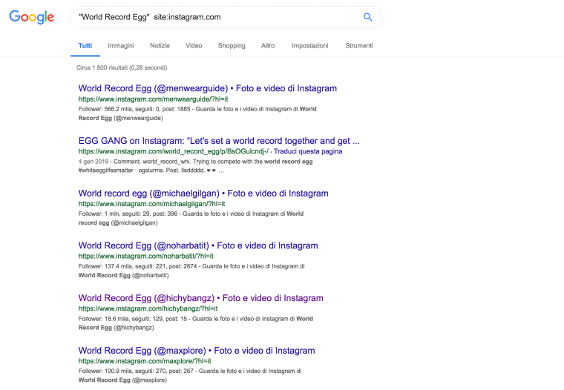Open the World Record Egg (@menwearguide) result
Viewport: 564px width, 390px height.
pyautogui.click(x=208, y=88)
